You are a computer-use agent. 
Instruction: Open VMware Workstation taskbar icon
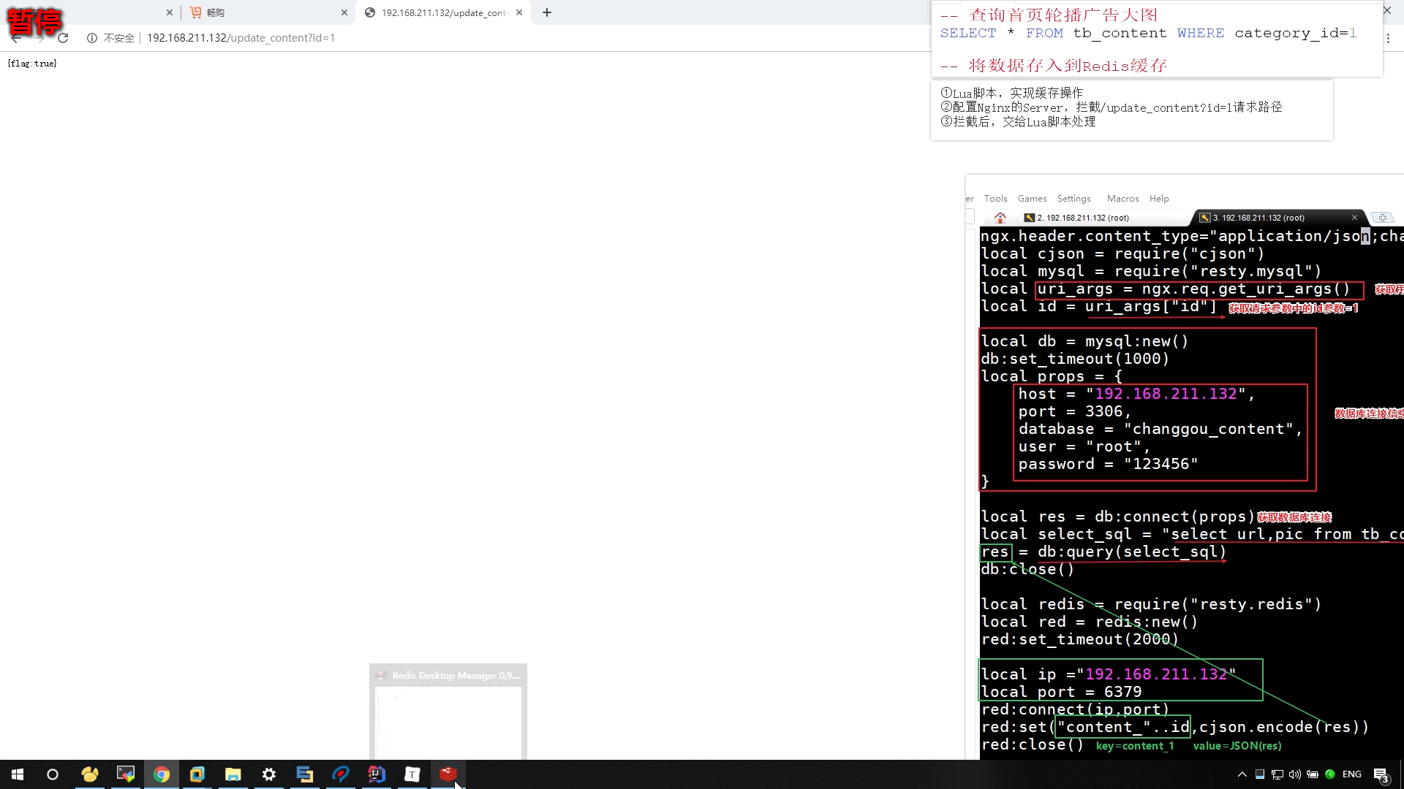[x=197, y=774]
